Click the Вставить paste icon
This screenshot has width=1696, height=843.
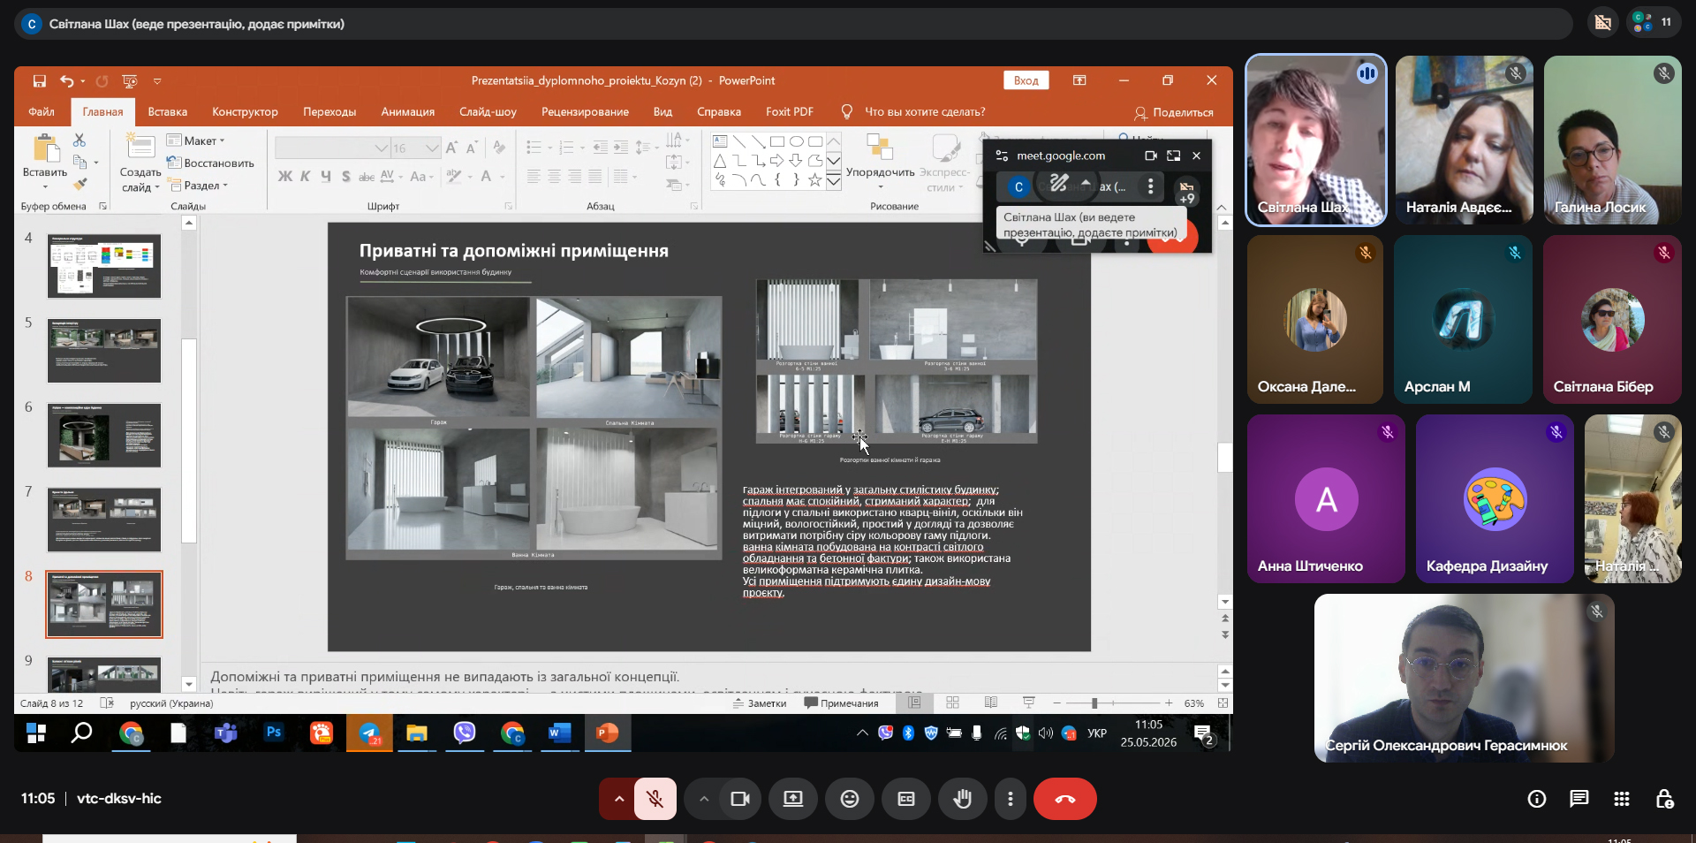click(x=44, y=150)
